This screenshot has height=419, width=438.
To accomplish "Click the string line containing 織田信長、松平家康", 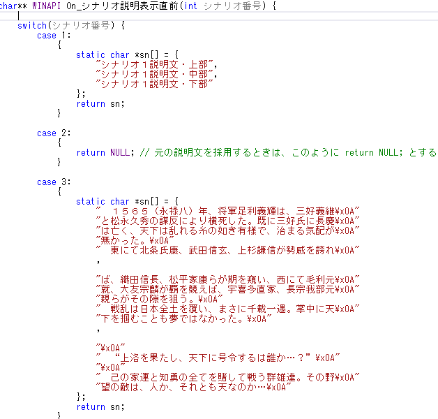I will pos(227,279).
